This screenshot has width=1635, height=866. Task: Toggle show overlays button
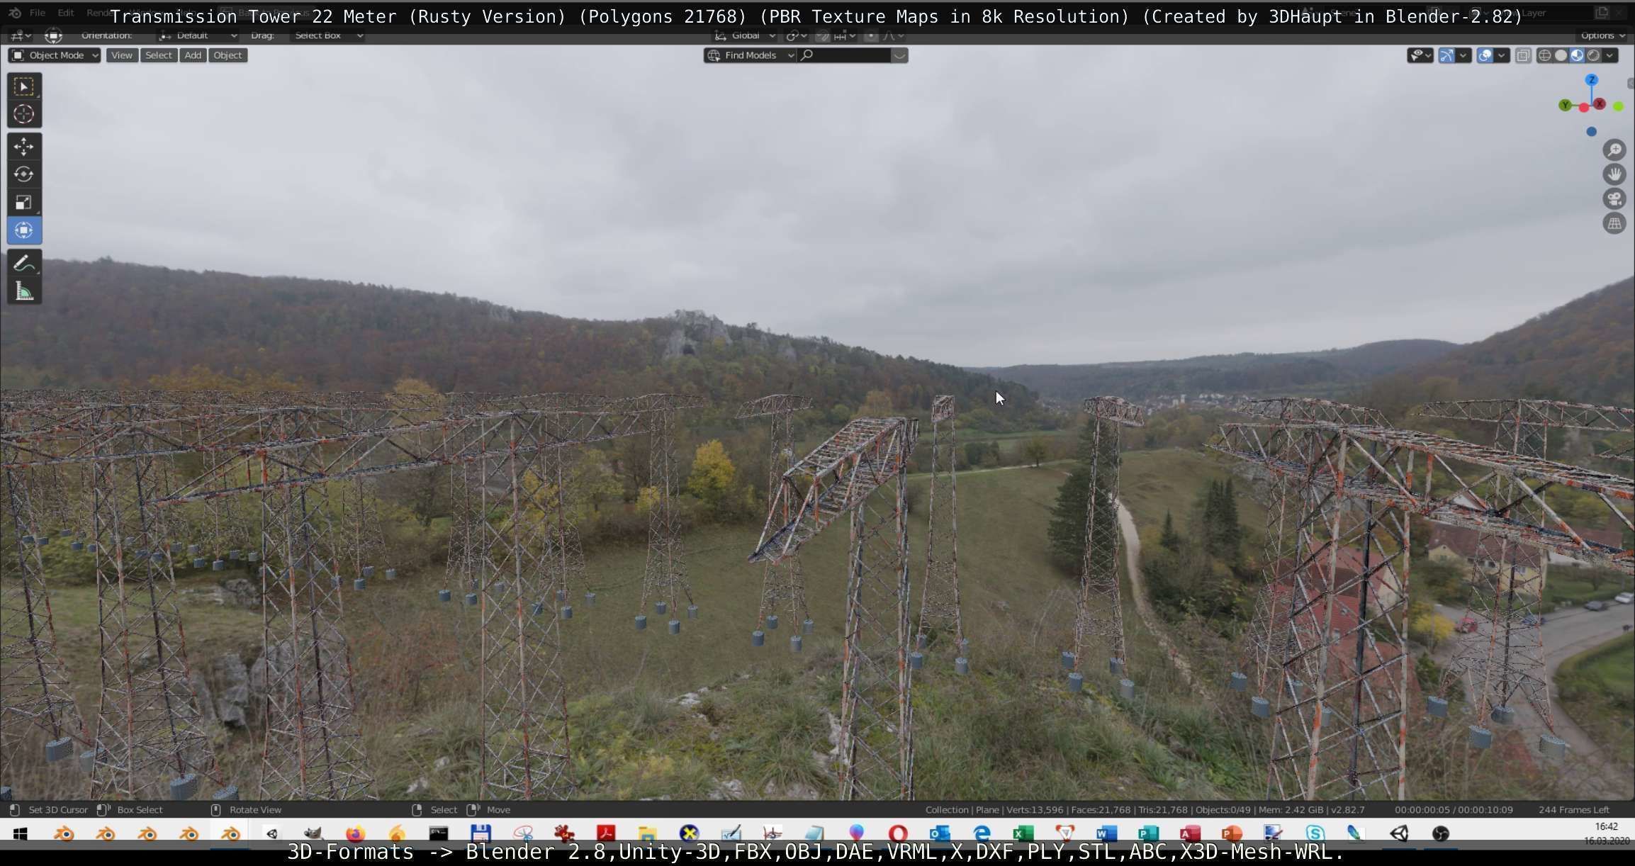coord(1485,55)
